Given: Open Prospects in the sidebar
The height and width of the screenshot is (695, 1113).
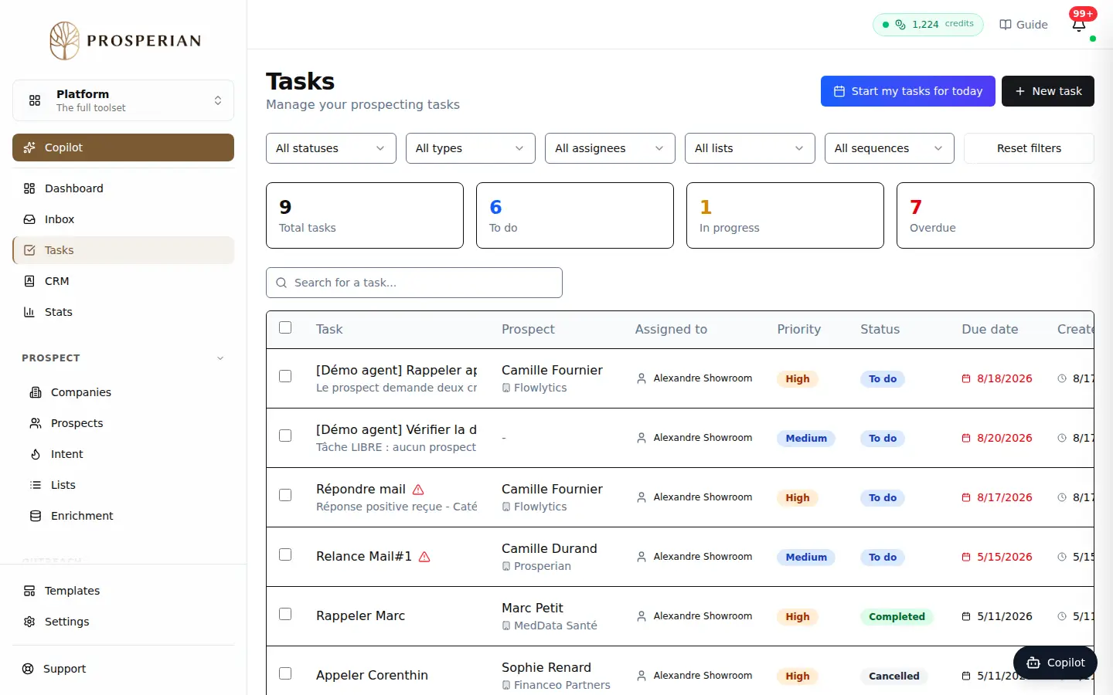Looking at the screenshot, I should tap(126, 423).
